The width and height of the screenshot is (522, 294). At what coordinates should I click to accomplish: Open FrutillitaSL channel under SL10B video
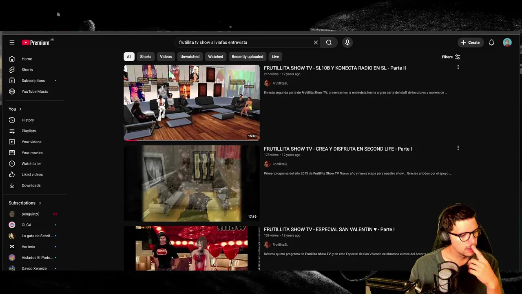click(280, 83)
